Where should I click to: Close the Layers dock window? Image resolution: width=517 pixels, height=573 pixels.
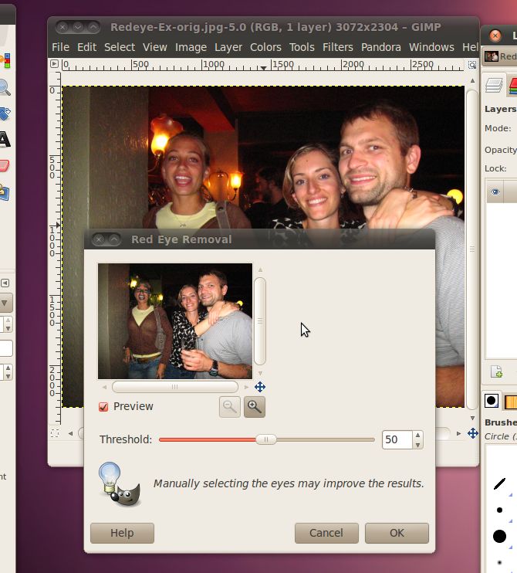(495, 36)
